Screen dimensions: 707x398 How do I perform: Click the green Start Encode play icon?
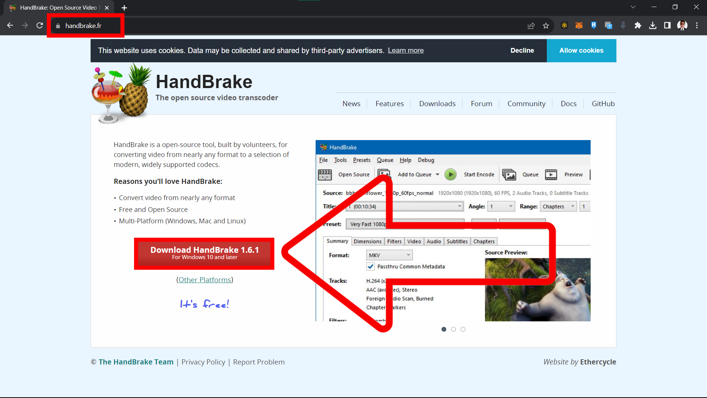(x=450, y=174)
